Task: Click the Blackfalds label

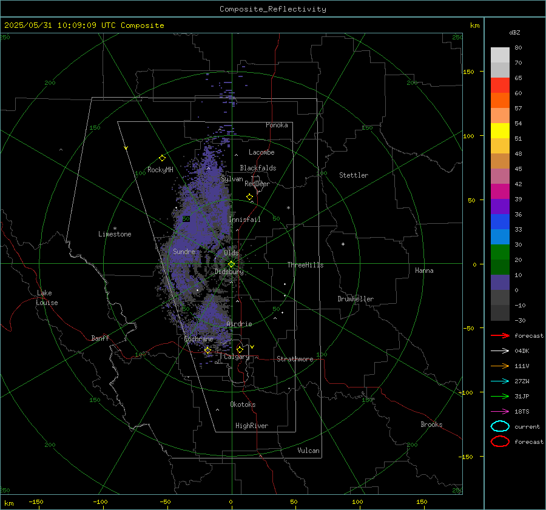Action: click(x=258, y=168)
